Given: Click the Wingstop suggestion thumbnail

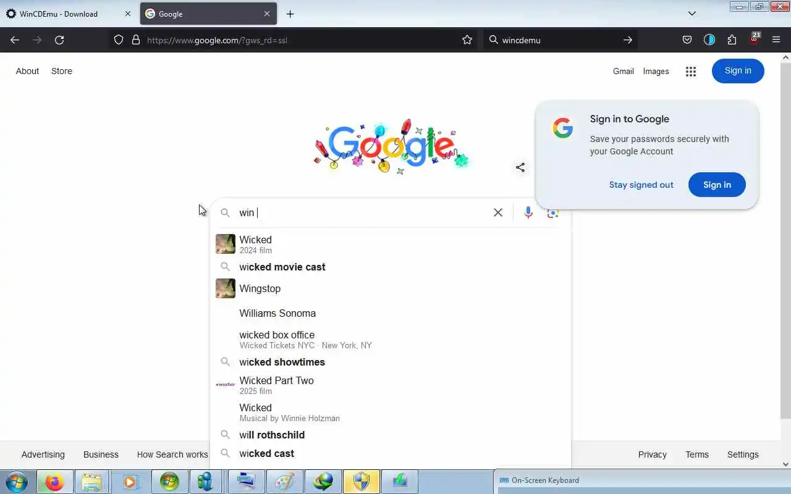Looking at the screenshot, I should tap(225, 288).
